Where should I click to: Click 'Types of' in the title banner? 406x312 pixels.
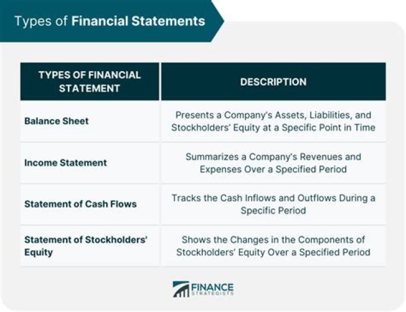point(41,21)
